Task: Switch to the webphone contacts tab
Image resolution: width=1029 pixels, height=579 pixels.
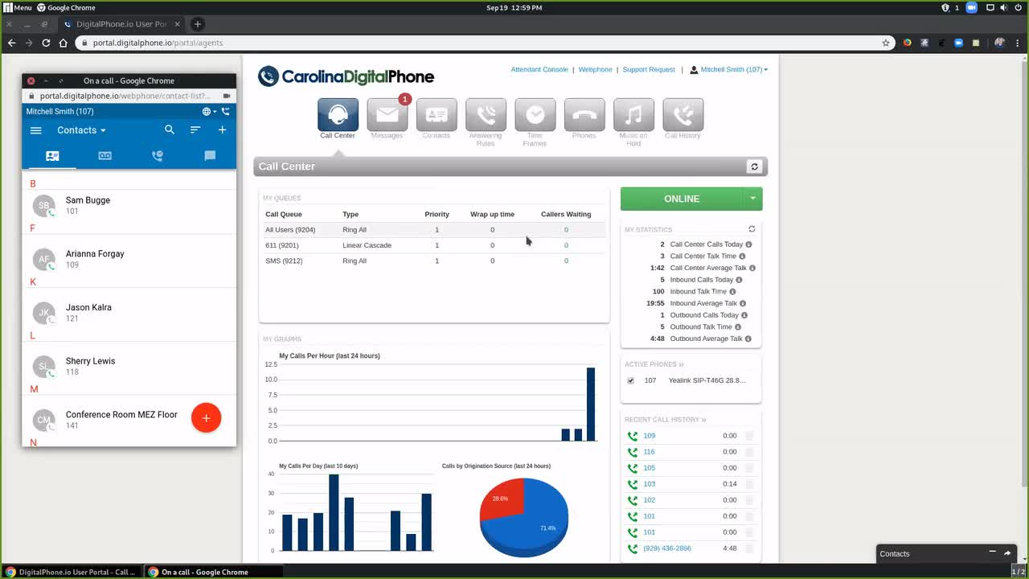Action: click(x=52, y=156)
